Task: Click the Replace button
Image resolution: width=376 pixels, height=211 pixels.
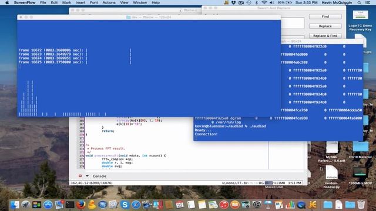Action: coord(325,26)
